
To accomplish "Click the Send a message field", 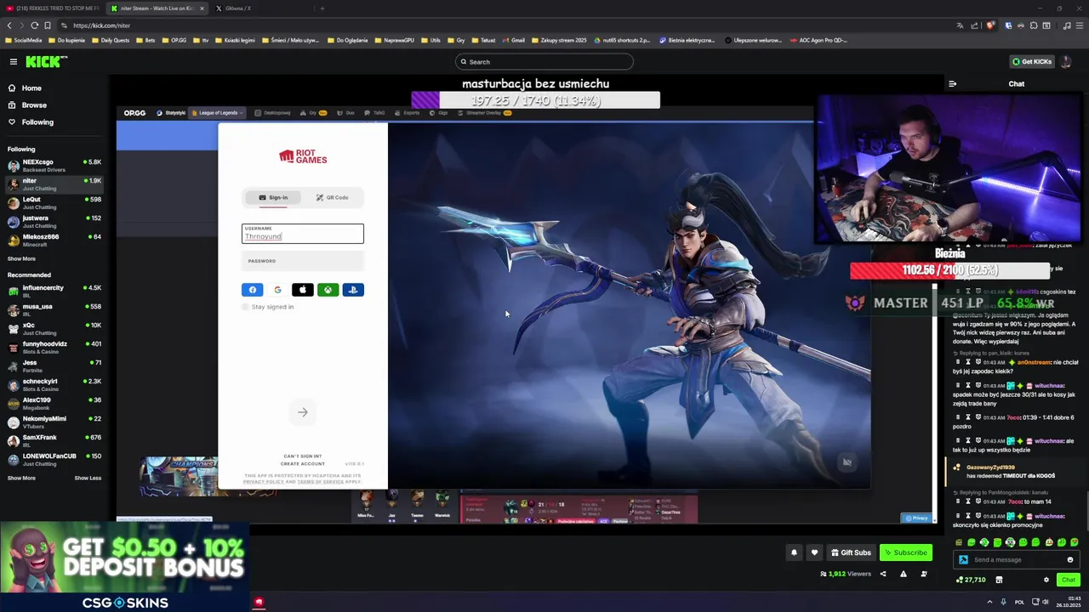I will [x=1017, y=559].
